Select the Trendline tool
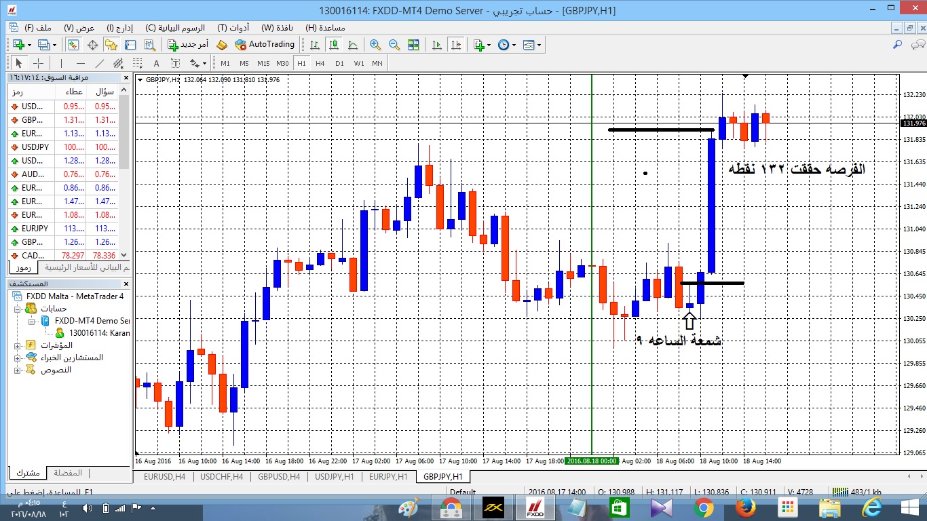 100,63
